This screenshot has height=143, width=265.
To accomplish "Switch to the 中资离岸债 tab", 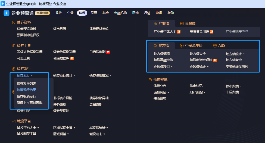I will [x=191, y=45].
